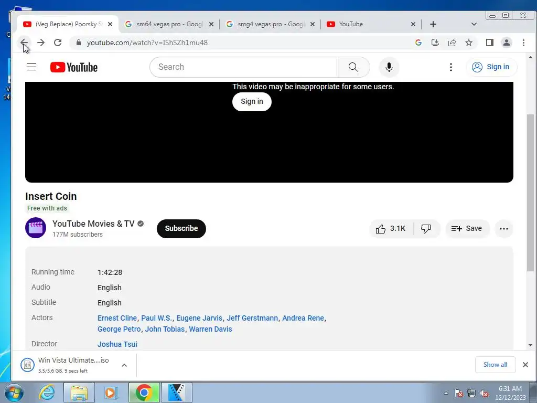Open the tab search dropdown arrow
The image size is (537, 403).
[x=474, y=24]
